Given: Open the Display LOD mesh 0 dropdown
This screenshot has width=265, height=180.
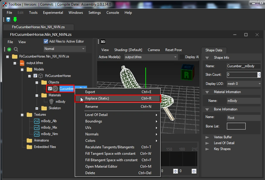Looking at the screenshot, I should click(x=244, y=84).
